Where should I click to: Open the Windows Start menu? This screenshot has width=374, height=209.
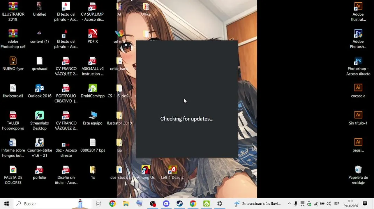[x=7, y=204]
